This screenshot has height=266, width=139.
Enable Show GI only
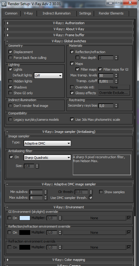11,93
